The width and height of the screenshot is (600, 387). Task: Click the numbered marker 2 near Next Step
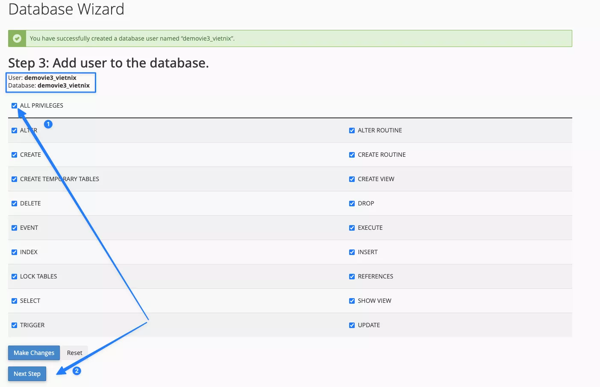(x=76, y=371)
